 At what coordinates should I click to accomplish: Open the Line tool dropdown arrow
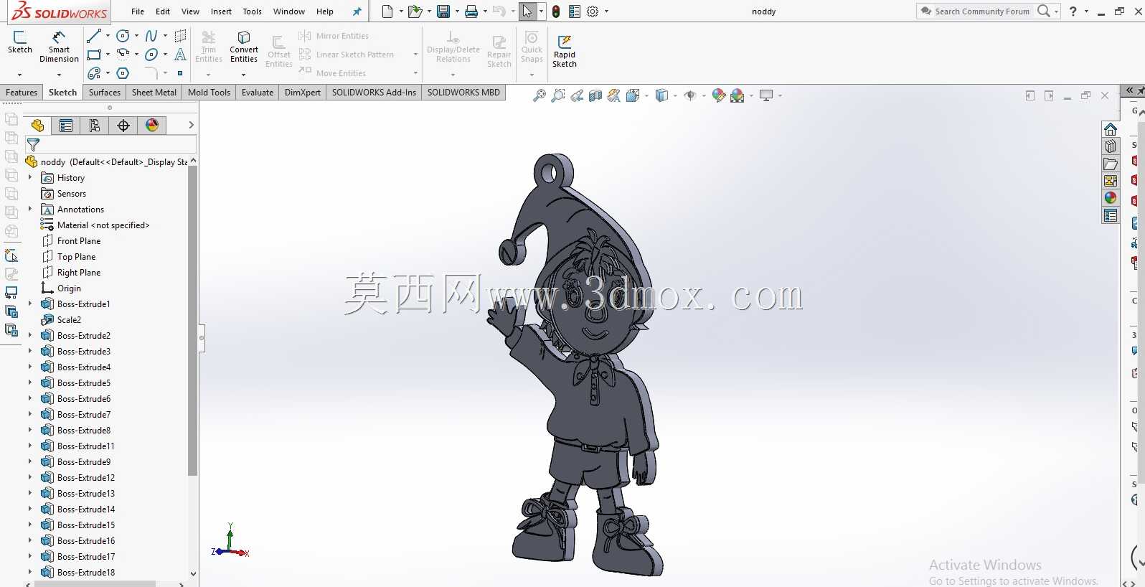[108, 35]
